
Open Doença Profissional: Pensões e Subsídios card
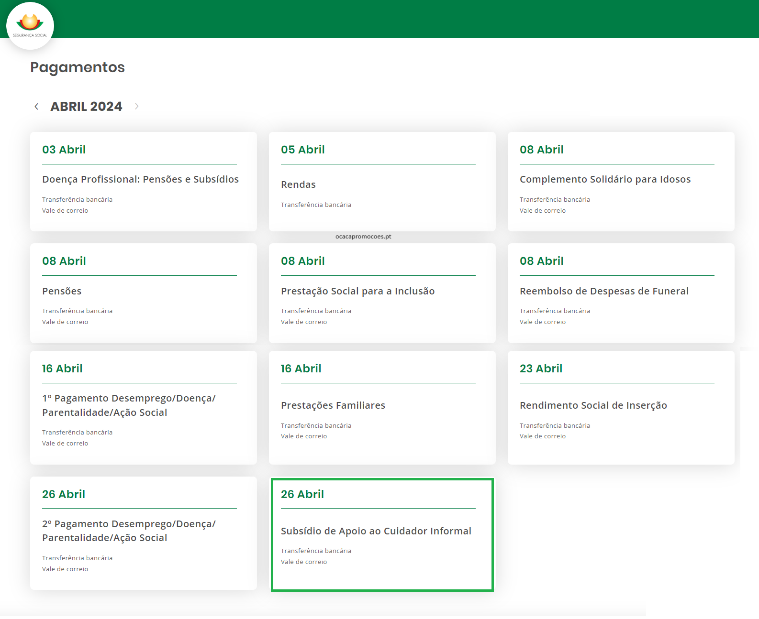140,179
